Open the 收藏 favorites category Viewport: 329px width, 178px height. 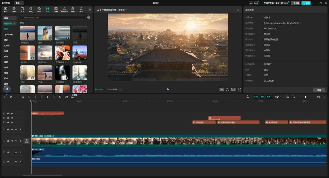pos(10,18)
